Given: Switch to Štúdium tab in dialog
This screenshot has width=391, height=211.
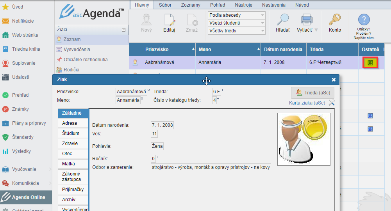Looking at the screenshot, I should click(73, 133).
